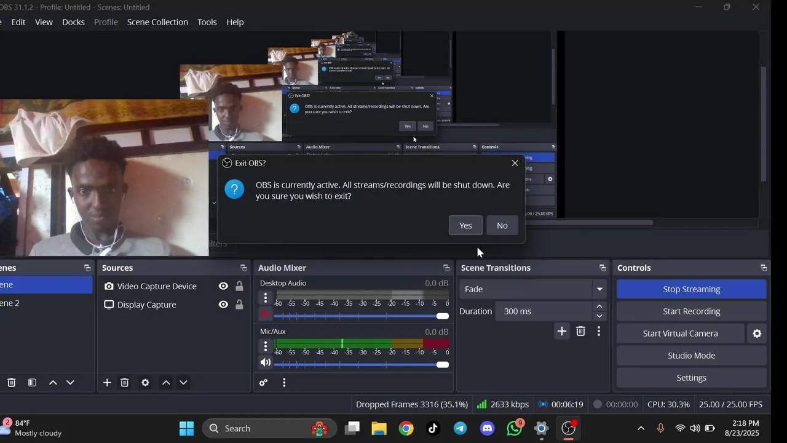Close the Exit OBS dialog
Image resolution: width=787 pixels, height=443 pixels.
point(515,163)
